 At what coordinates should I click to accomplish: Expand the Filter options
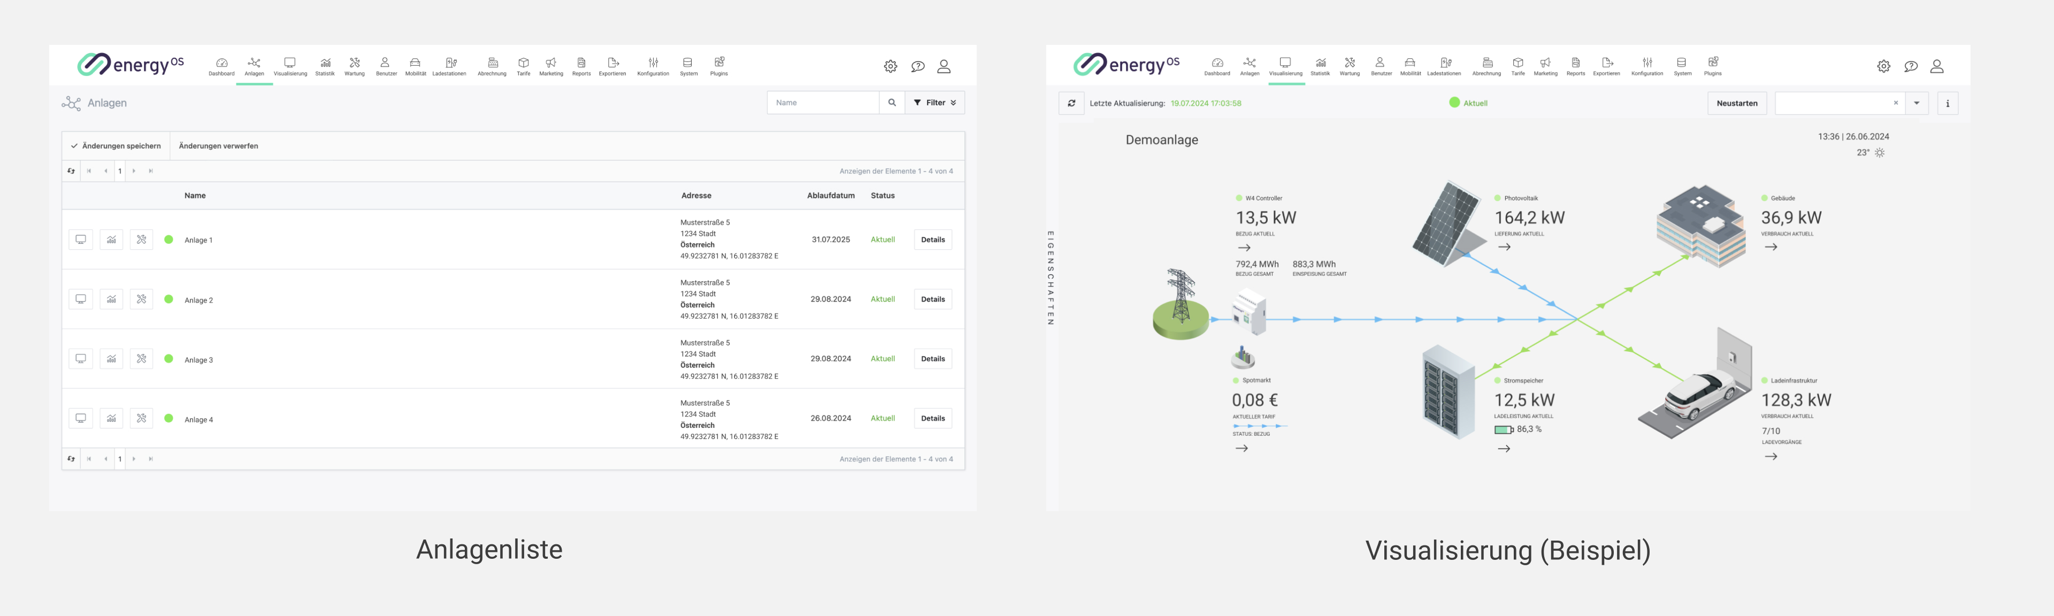(x=934, y=103)
